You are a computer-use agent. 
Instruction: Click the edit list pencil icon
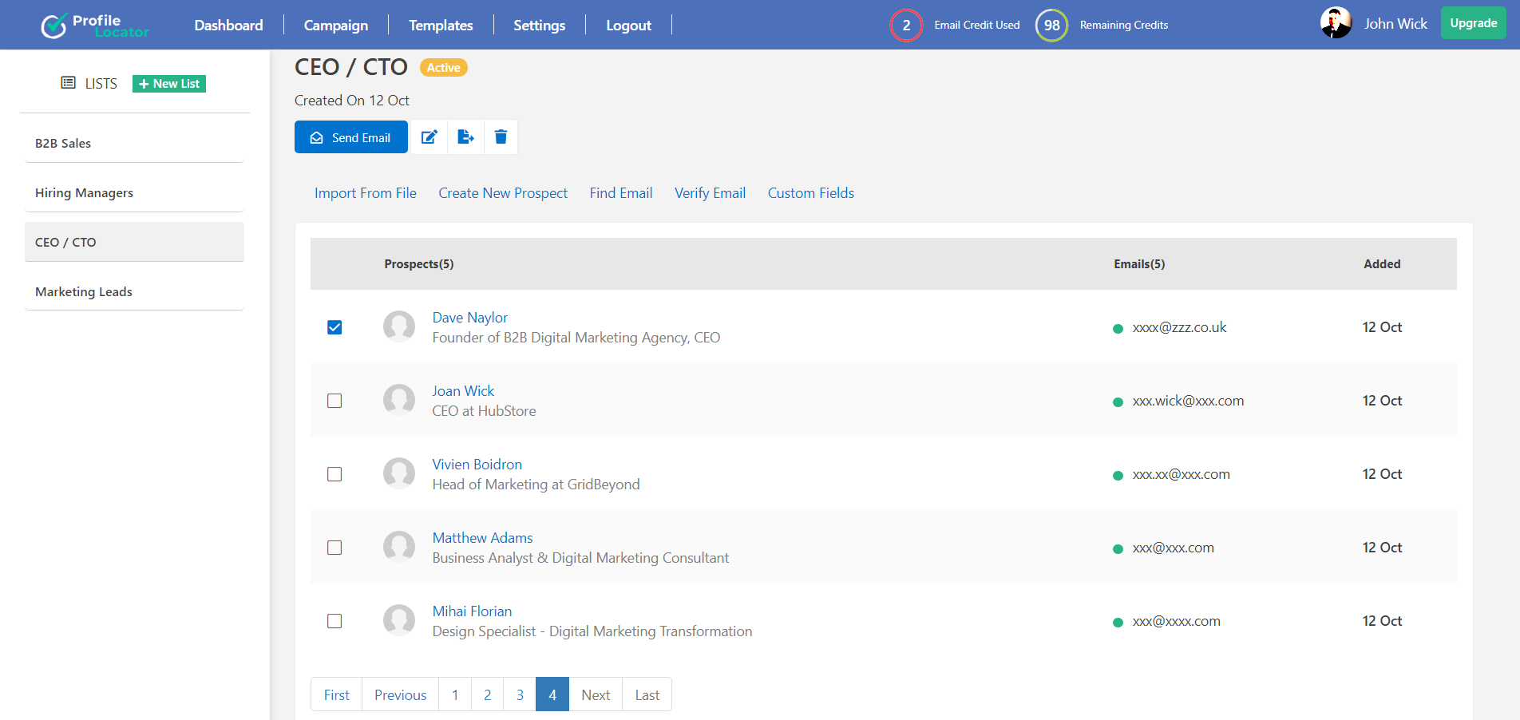429,137
